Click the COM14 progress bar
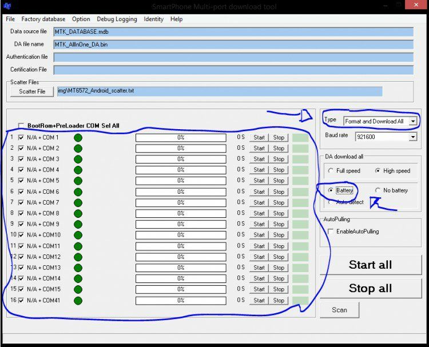This screenshot has width=429, height=347. pyautogui.click(x=181, y=278)
